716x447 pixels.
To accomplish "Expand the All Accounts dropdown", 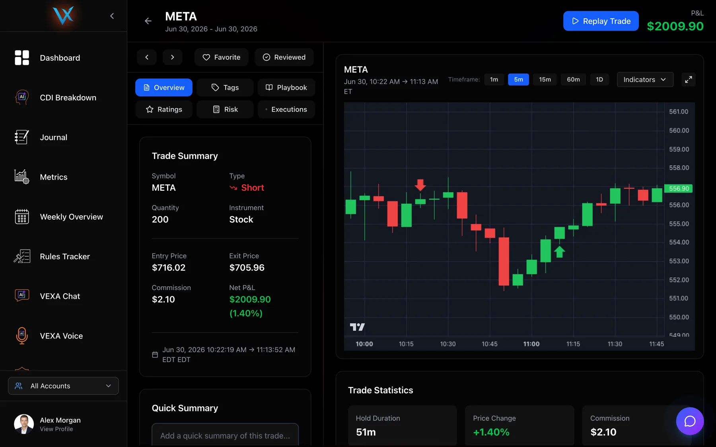I will click(63, 386).
